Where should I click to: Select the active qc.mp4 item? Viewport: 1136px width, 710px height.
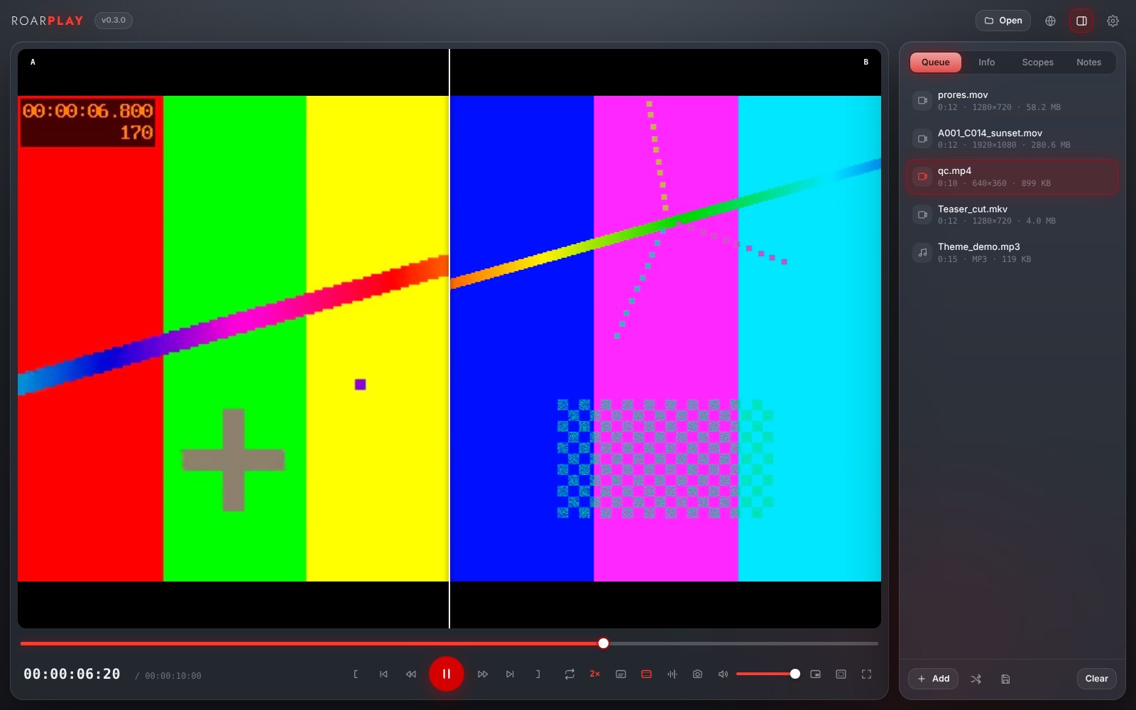coord(1012,177)
